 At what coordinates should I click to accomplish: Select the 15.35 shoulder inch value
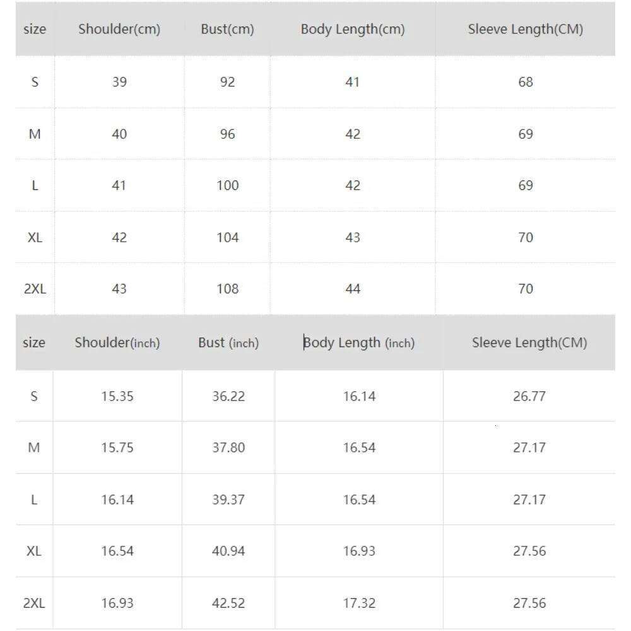(x=117, y=396)
